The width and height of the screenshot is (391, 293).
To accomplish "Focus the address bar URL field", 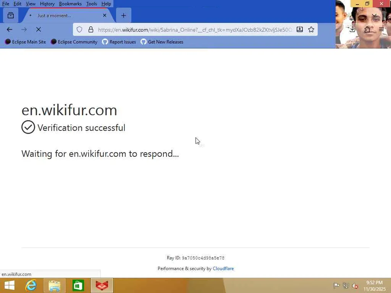I will point(194,30).
